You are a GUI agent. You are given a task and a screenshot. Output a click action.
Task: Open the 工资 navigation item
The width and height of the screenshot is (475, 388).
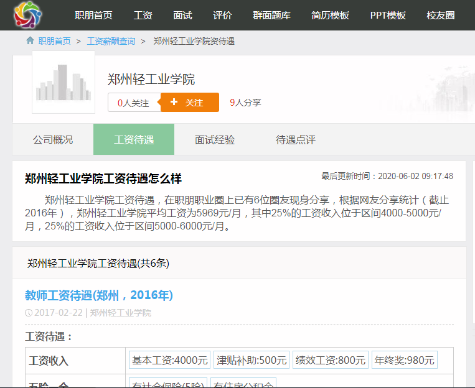(x=143, y=15)
